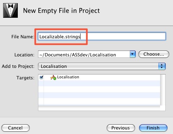Click the Choose... button
Screen dimensions: 173x134
point(154,54)
